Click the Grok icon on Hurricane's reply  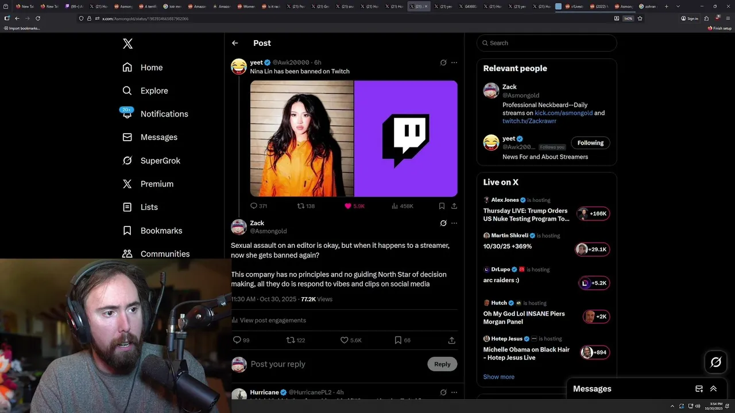[x=443, y=392]
